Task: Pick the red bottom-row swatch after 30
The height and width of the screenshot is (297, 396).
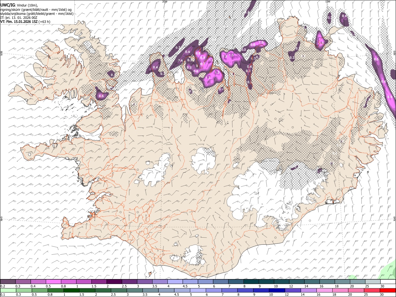Action: pyautogui.click(x=388, y=290)
